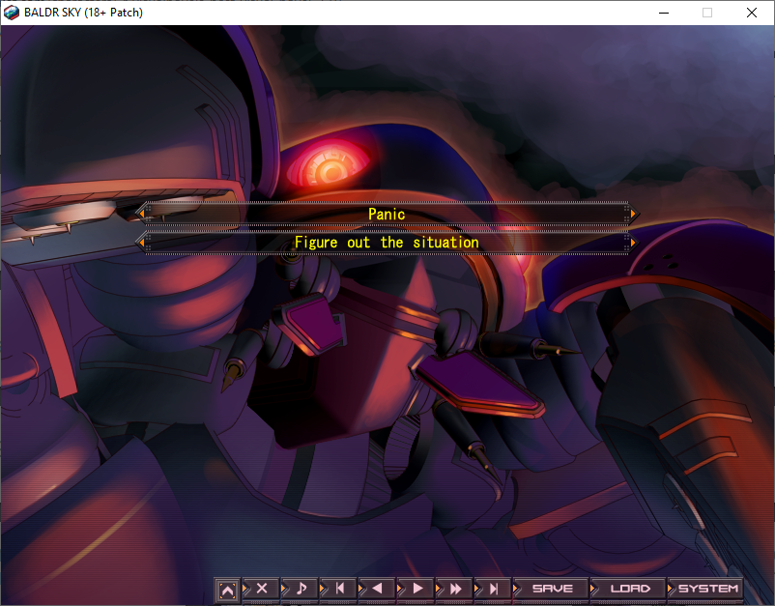775x606 pixels.
Task: Minimize the BALDR SKY window
Action: tap(664, 13)
